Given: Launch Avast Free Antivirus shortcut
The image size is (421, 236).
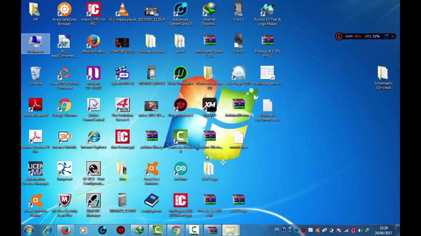Looking at the screenshot, I should [151, 173].
